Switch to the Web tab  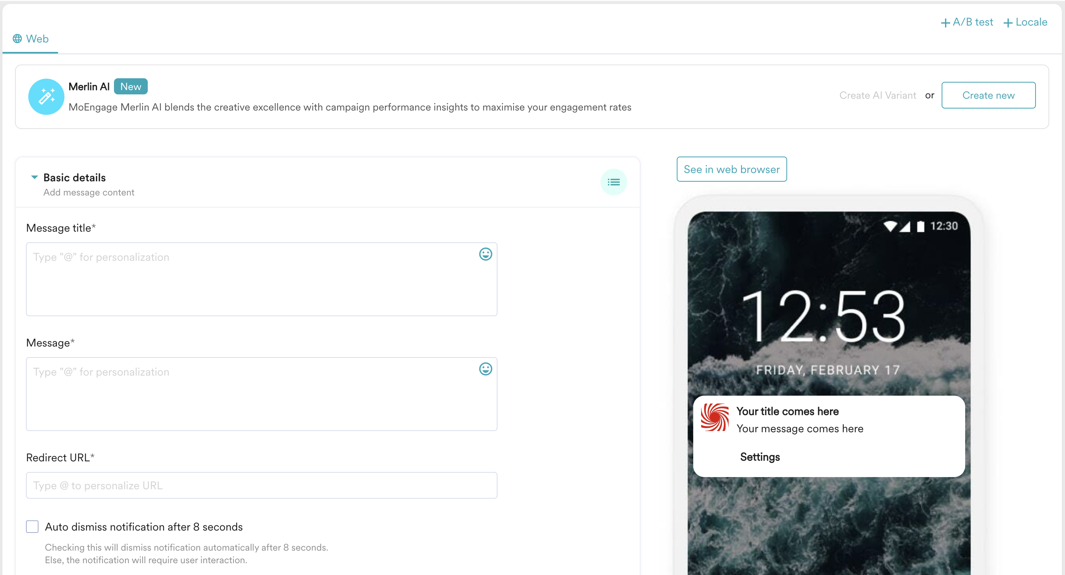37,39
